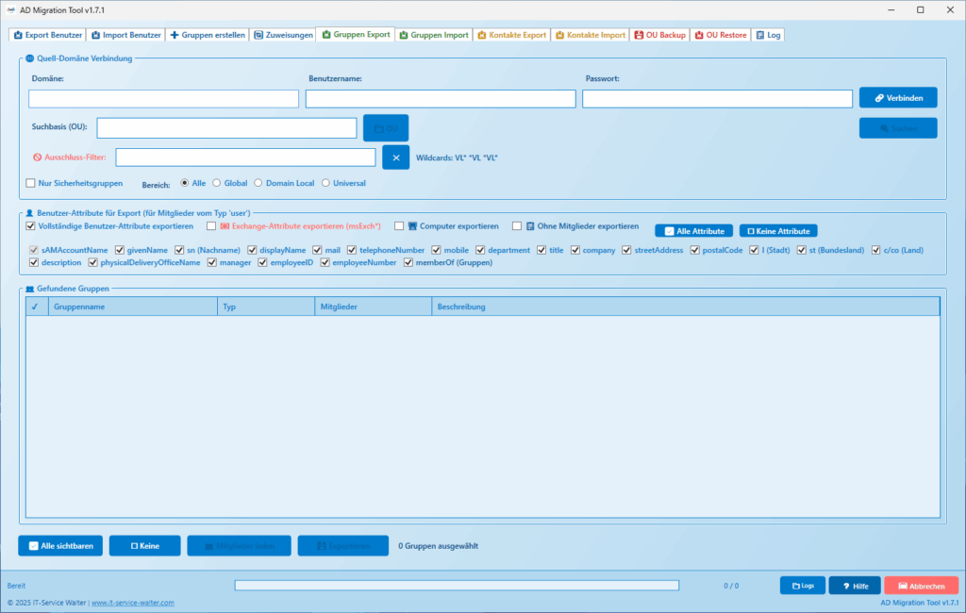This screenshot has height=613, width=966.
Task: Open the Logs folder button
Action: click(802, 586)
